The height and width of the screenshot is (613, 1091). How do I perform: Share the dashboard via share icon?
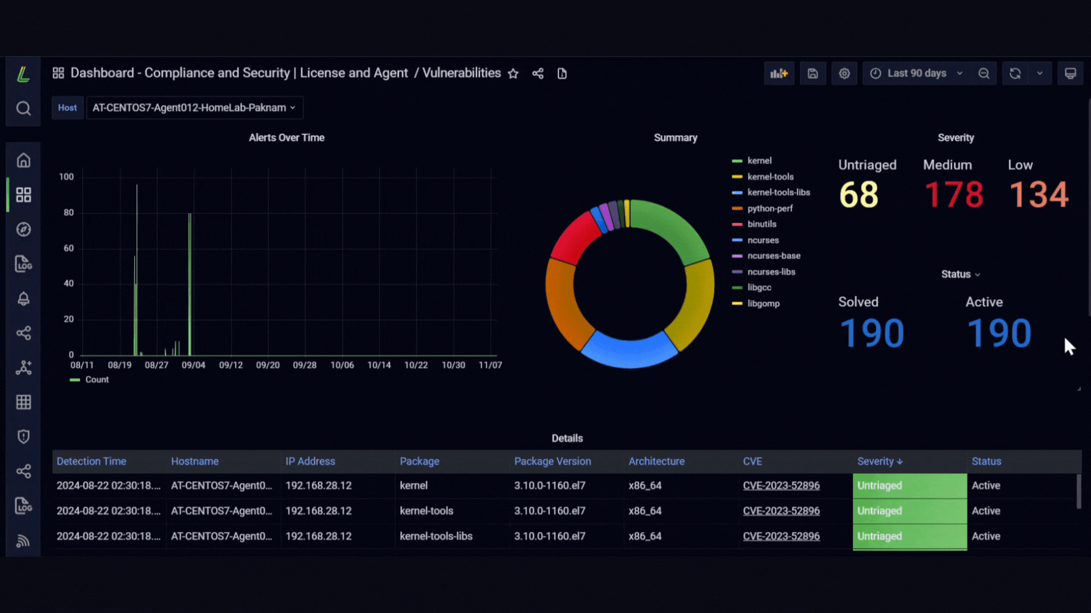(538, 74)
